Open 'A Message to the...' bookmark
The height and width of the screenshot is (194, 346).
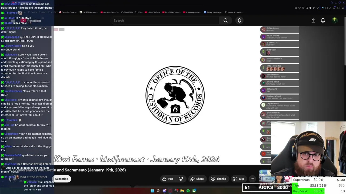tap(192, 12)
